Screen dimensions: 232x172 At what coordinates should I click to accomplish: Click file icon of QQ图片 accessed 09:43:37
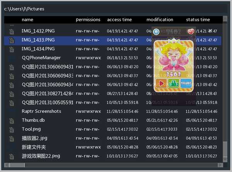(12, 76)
